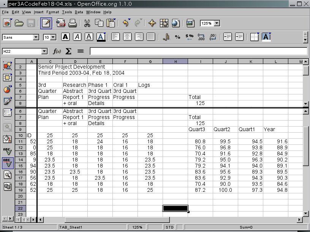The width and height of the screenshot is (310, 232).
Task: Click the formula input line
Action: 198,51
